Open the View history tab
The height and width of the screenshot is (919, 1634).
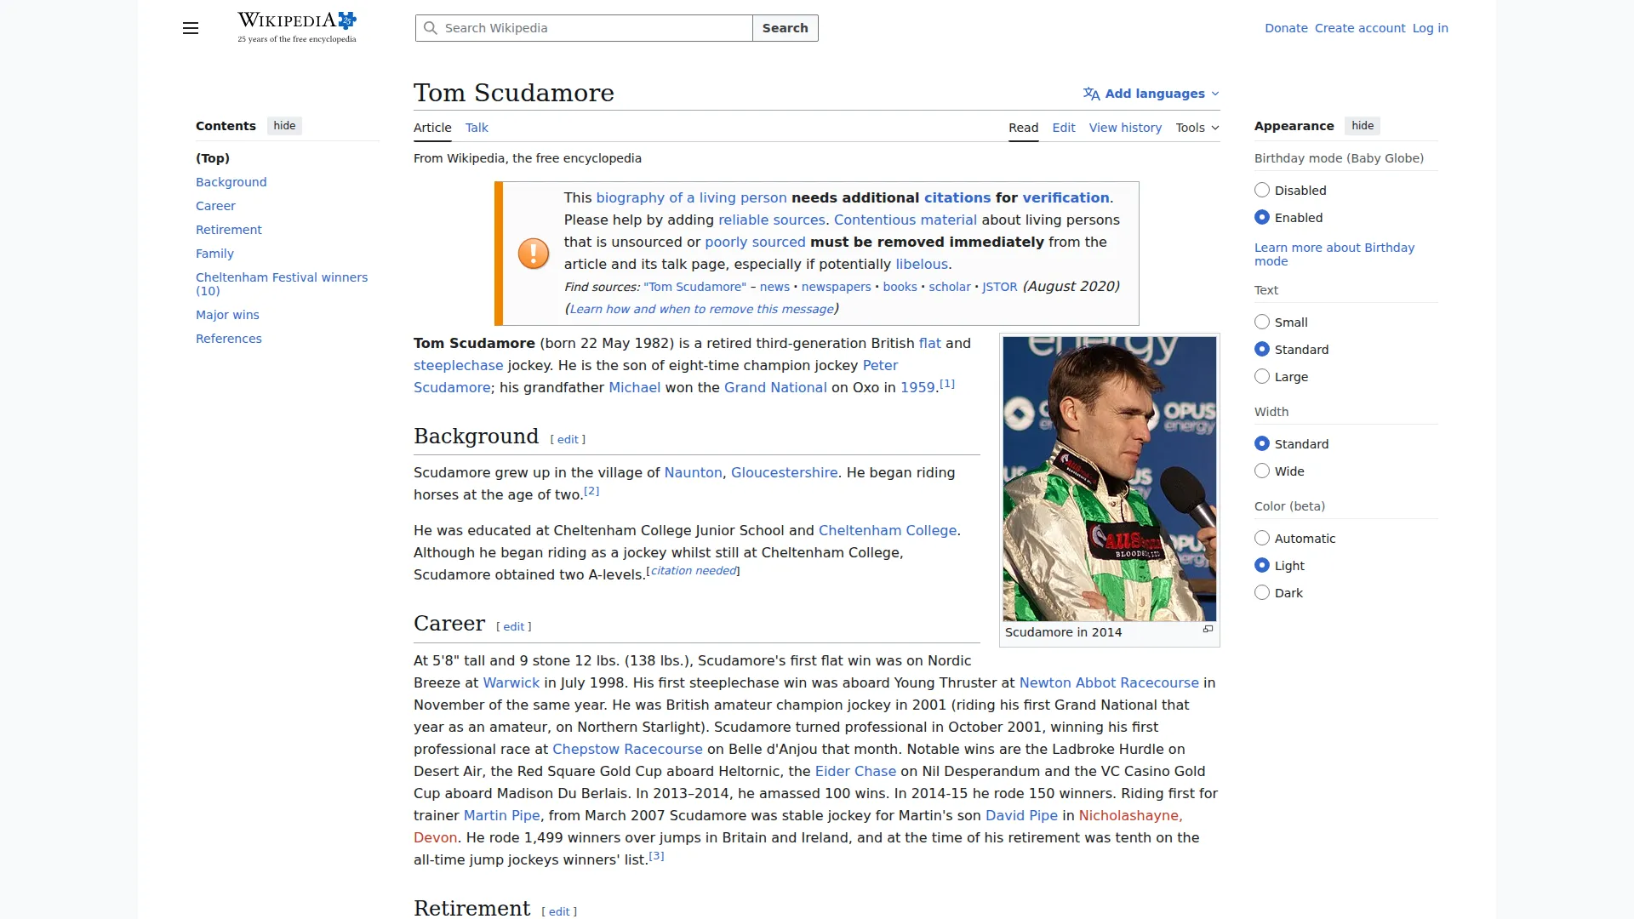tap(1125, 127)
